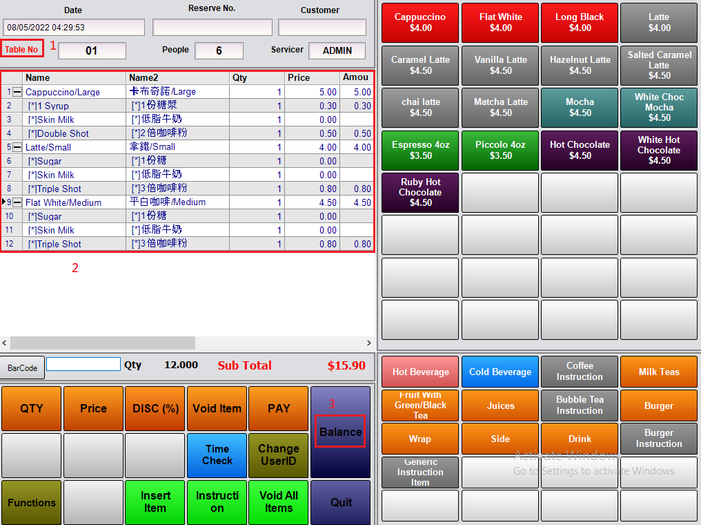Add Hot Chocolate $4.50
Image resolution: width=701 pixels, height=525 pixels.
coord(580,151)
